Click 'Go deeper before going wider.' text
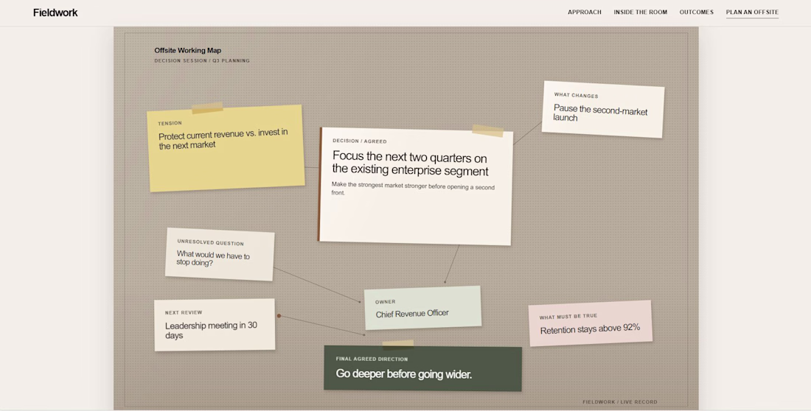This screenshot has height=411, width=811. tap(403, 373)
